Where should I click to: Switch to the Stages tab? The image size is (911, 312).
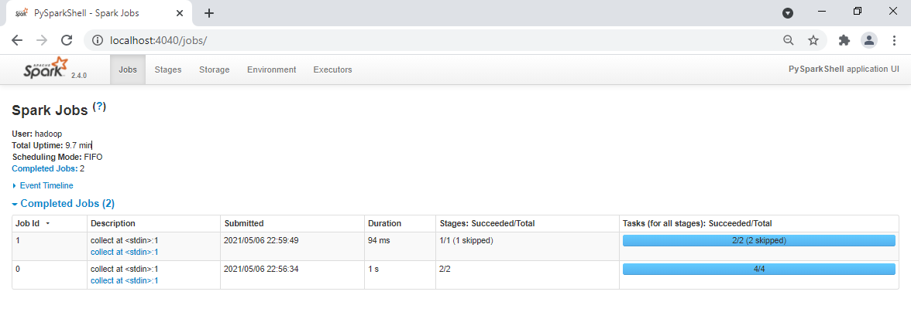(x=168, y=70)
